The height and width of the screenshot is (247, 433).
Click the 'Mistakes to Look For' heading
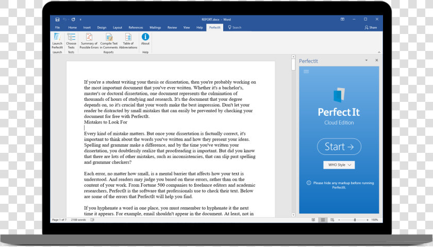[106, 122]
